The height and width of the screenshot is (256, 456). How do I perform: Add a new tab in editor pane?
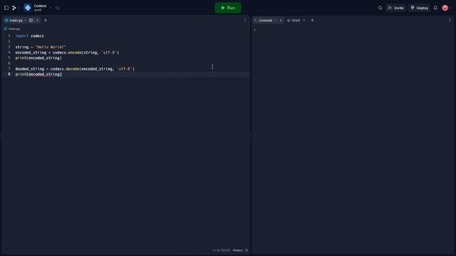(x=46, y=21)
